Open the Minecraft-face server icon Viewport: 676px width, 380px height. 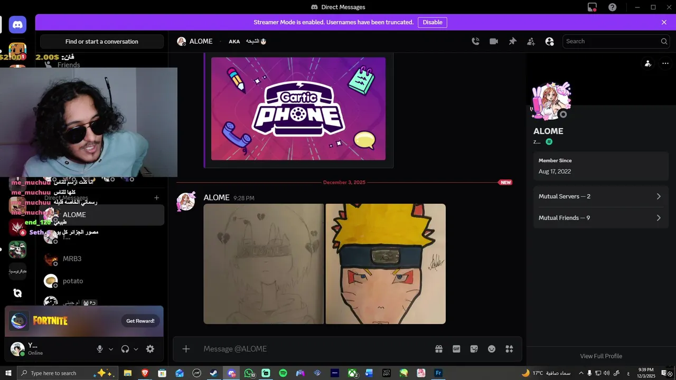[17, 52]
